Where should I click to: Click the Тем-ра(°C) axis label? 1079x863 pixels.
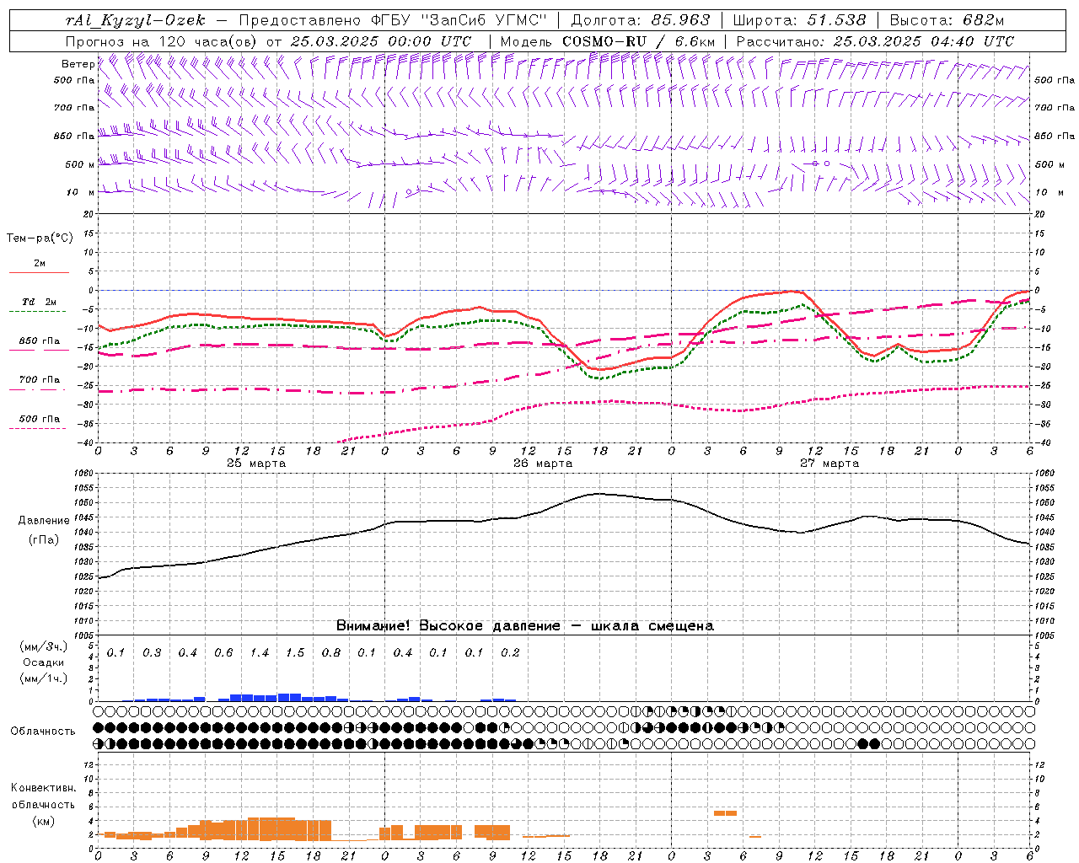tap(40, 239)
